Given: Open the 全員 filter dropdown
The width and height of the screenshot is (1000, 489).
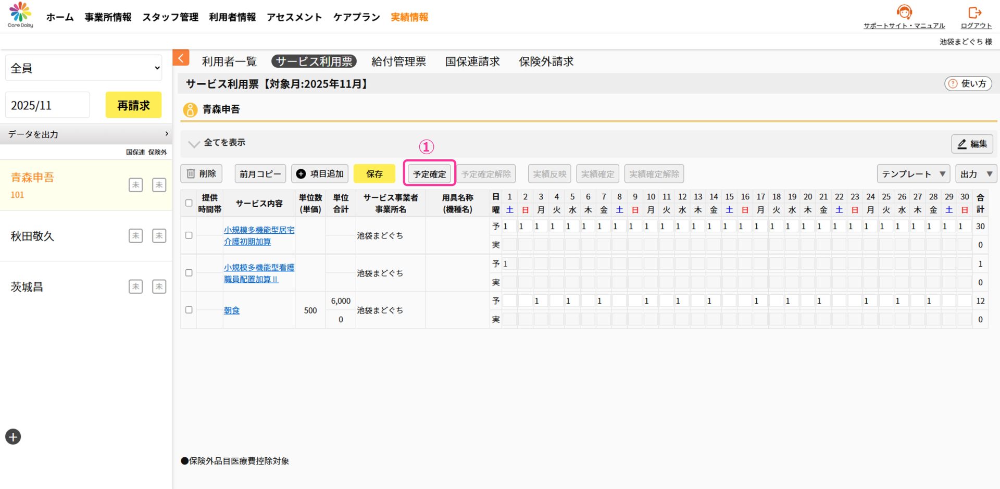Looking at the screenshot, I should pos(83,68).
